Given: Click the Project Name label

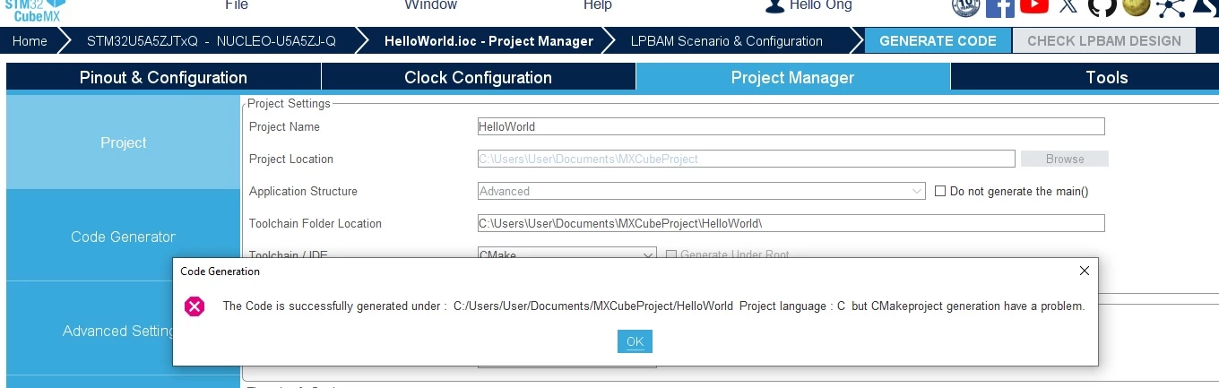Looking at the screenshot, I should [x=284, y=126].
